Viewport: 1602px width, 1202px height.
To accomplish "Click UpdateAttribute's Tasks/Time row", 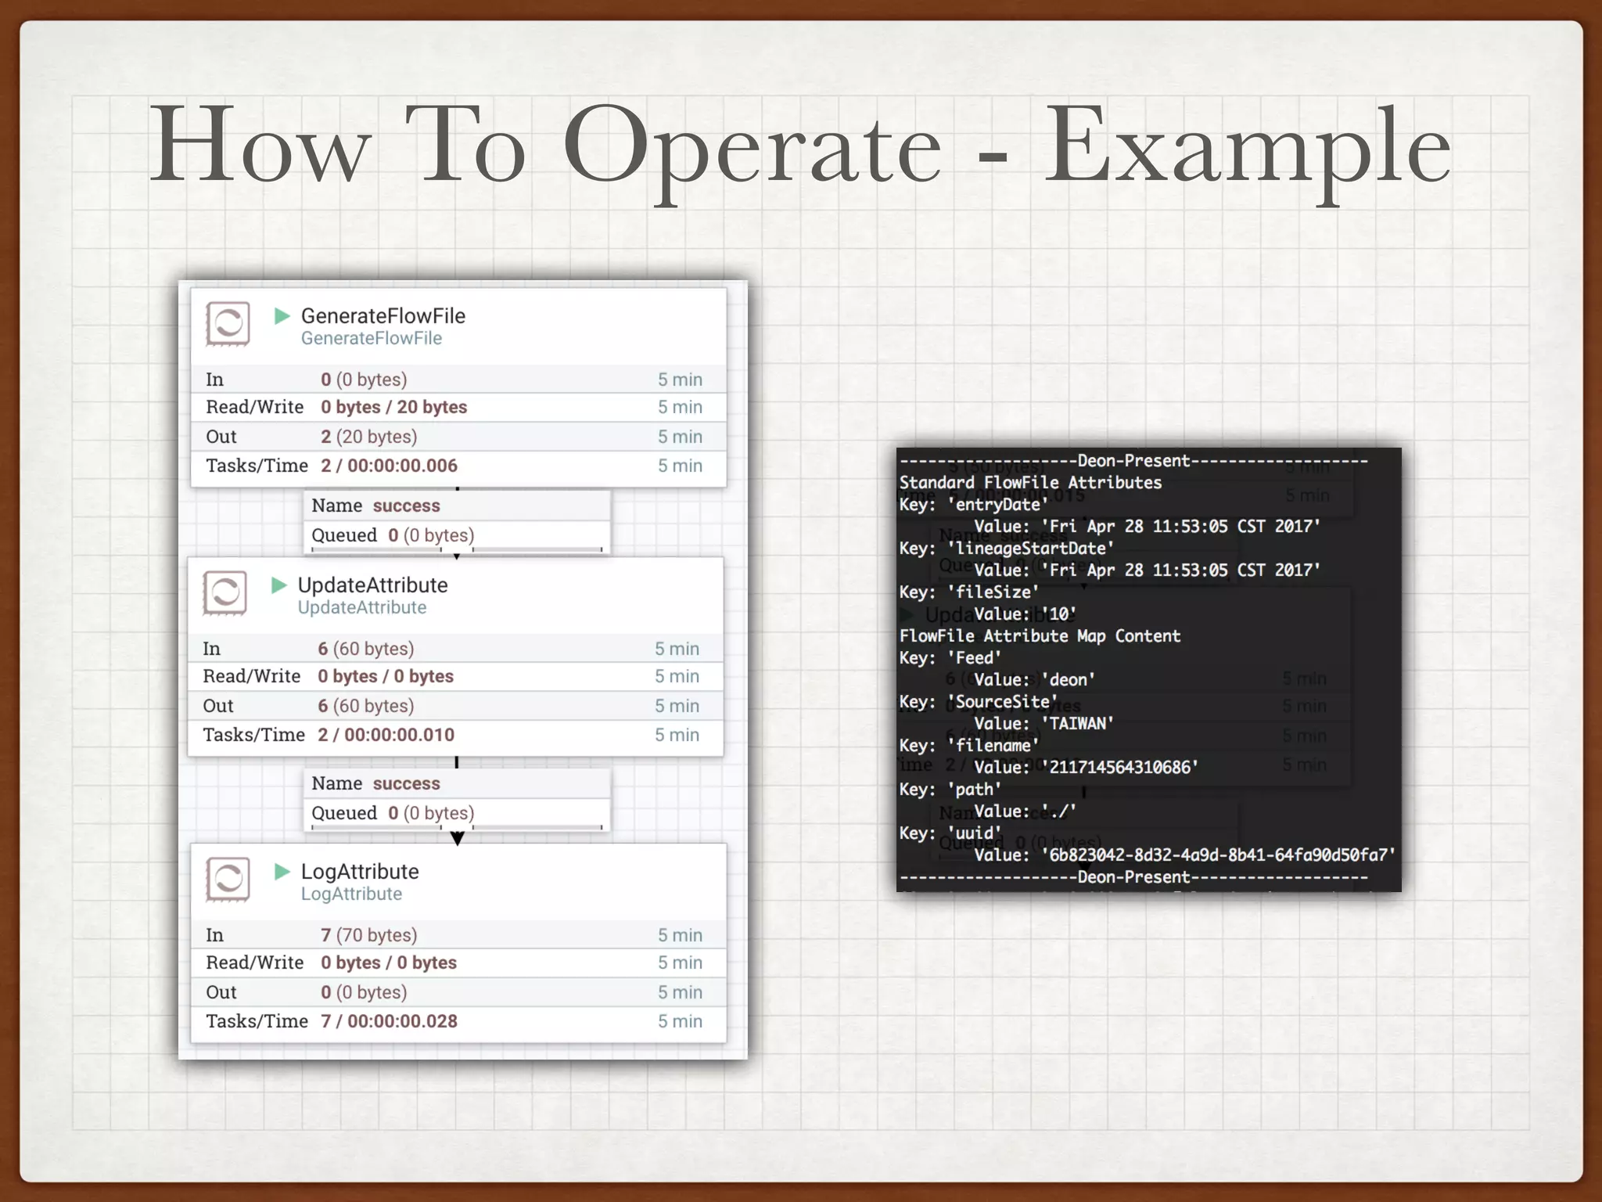I will pyautogui.click(x=455, y=735).
